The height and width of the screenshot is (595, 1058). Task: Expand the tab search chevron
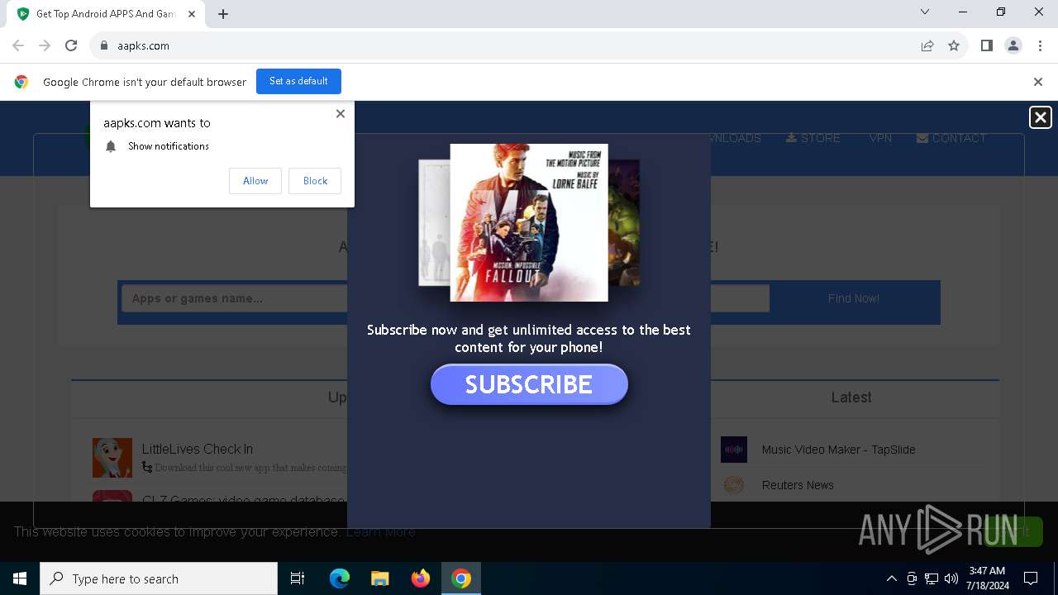[x=925, y=12]
